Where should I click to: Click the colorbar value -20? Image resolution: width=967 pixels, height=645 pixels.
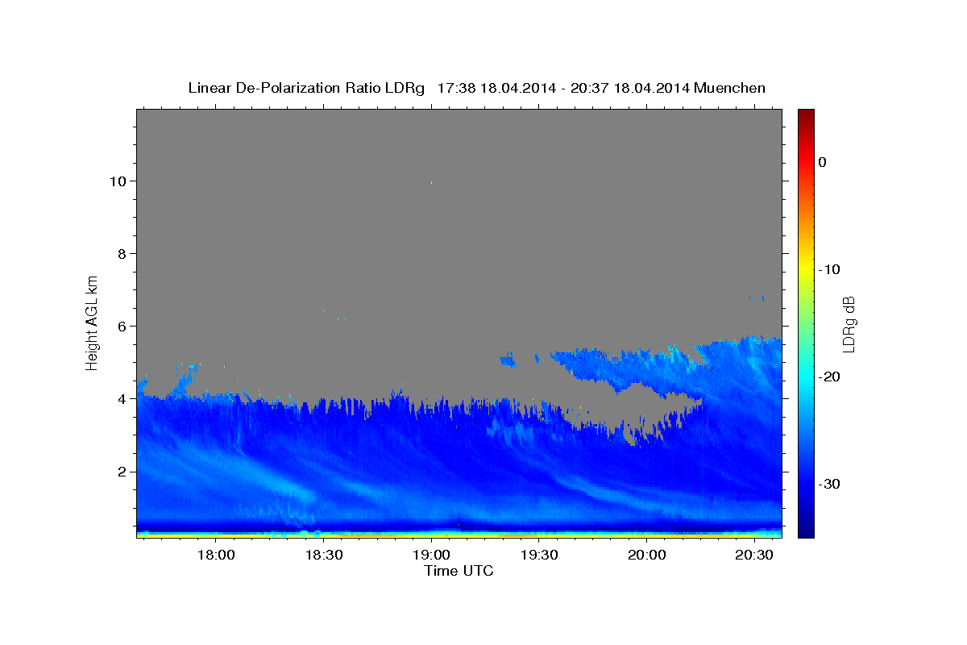click(x=829, y=377)
